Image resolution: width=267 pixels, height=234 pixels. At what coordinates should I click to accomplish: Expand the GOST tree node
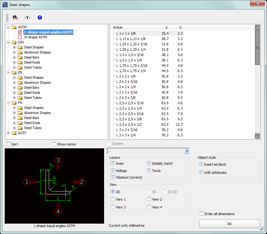pos(8,133)
